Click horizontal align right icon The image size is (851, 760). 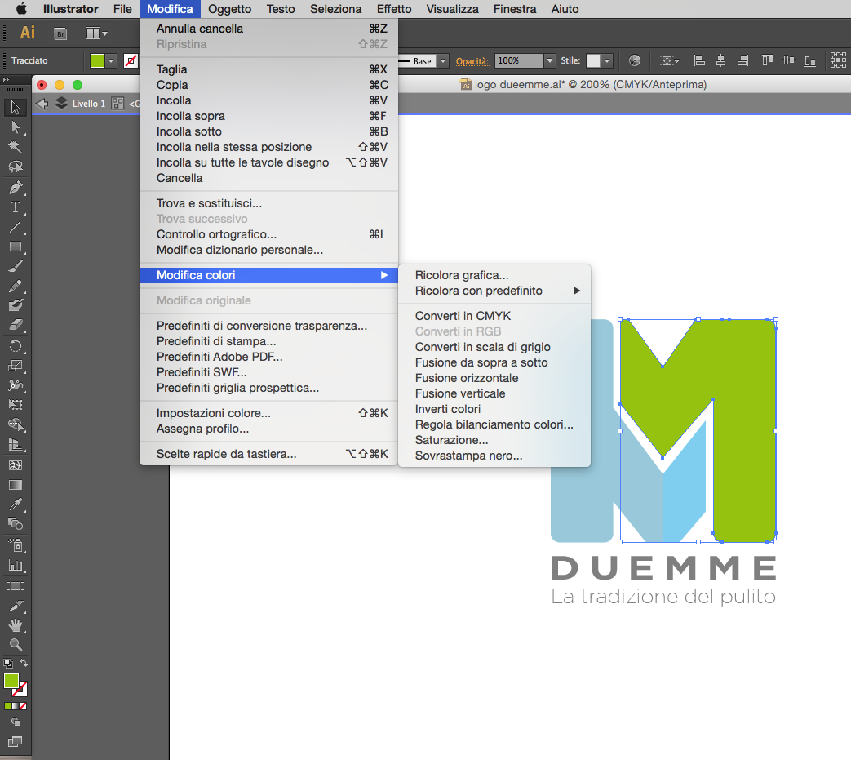point(742,60)
